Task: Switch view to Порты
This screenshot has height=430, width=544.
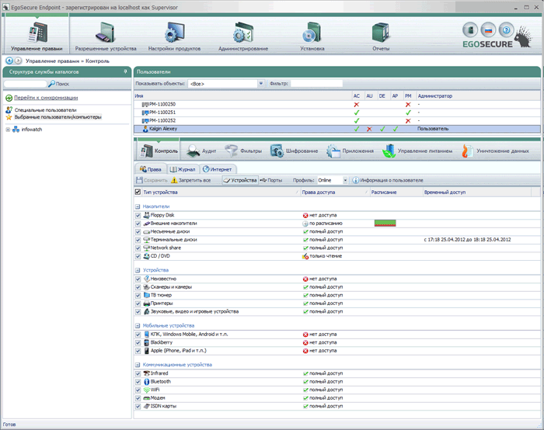Action: [x=272, y=180]
